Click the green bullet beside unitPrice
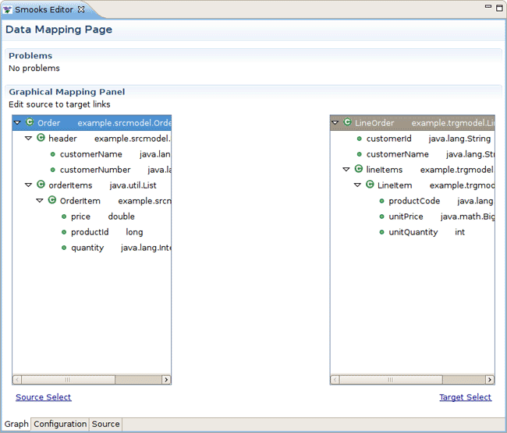Viewport: 507px width, 433px height. 381,216
